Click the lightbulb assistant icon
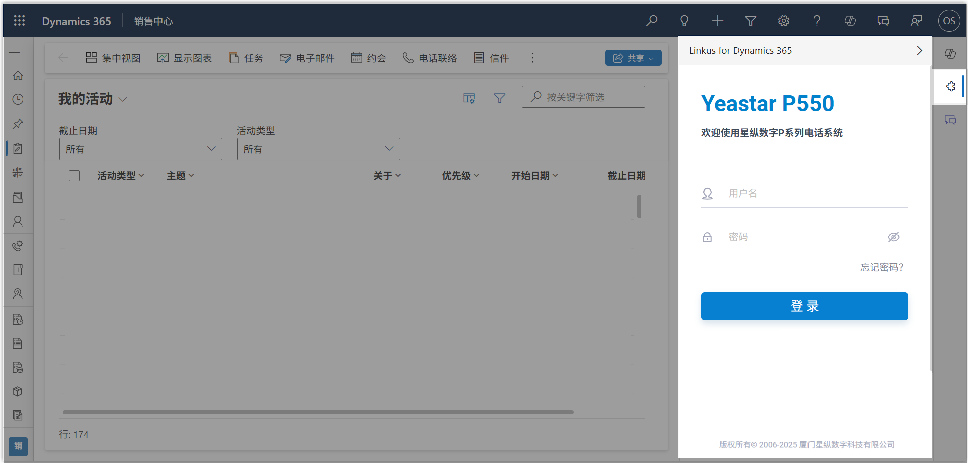The height and width of the screenshot is (464, 969). (684, 21)
